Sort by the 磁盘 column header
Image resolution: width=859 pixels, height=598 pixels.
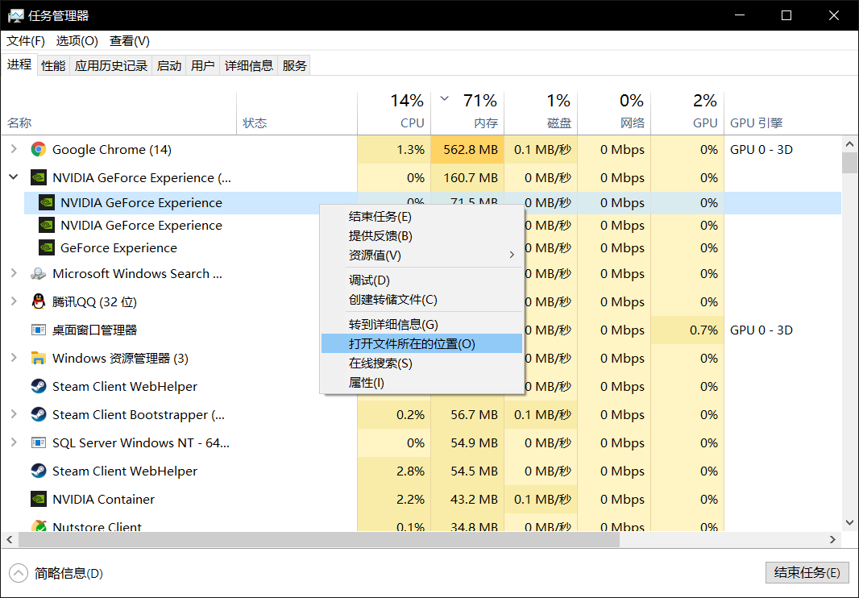click(541, 113)
